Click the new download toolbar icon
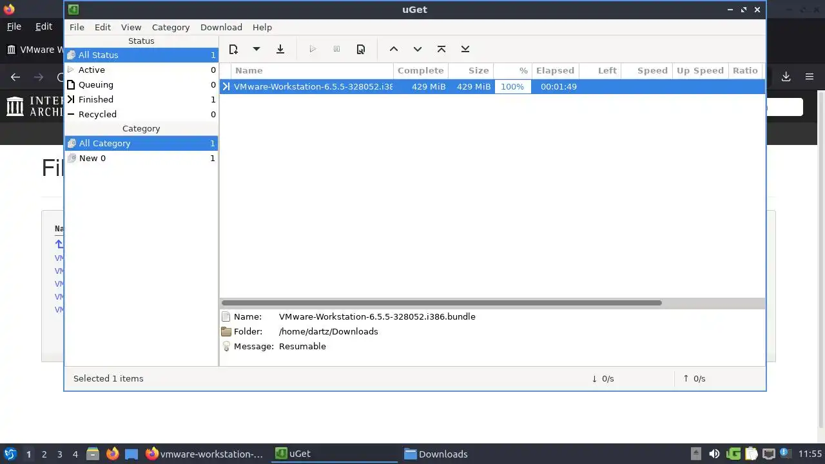The image size is (825, 464). coord(233,49)
